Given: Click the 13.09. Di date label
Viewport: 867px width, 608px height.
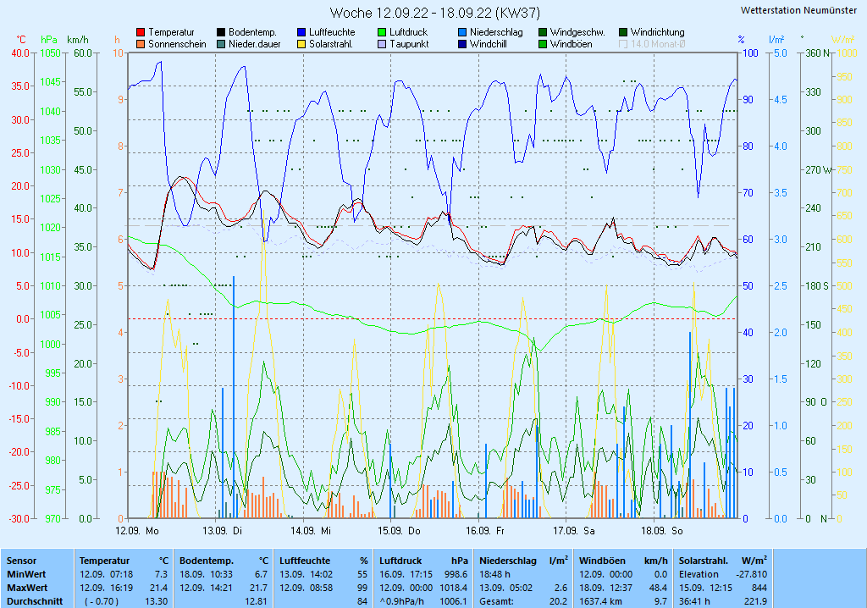Looking at the screenshot, I should coord(222,531).
